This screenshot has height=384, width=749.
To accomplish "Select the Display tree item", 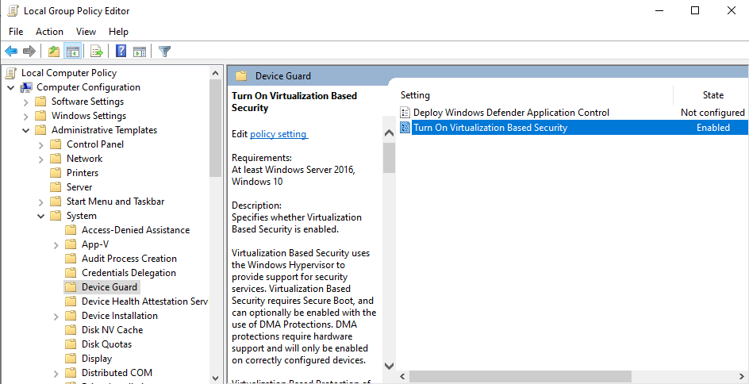I will pos(97,359).
